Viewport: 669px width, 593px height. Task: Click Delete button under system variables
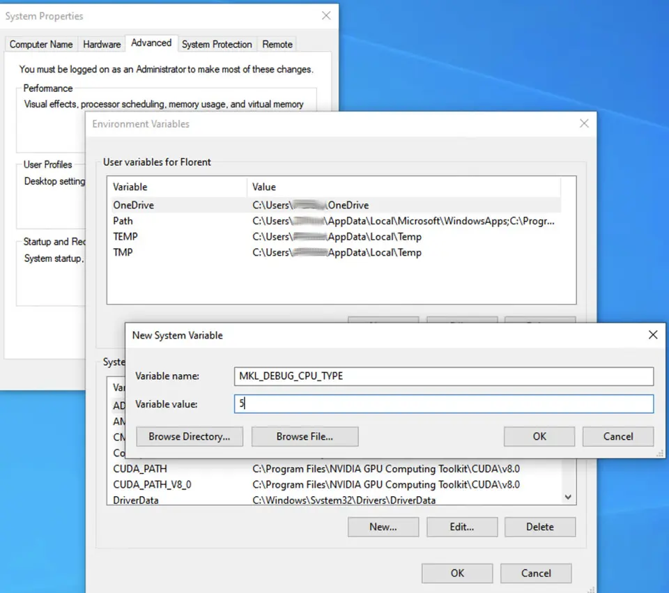(540, 527)
